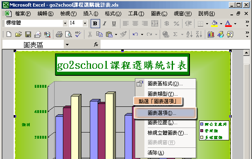Screen dimensions: 252x159
Task: Click the Open file folder icon
Action: pyautogui.click(x=19, y=34)
